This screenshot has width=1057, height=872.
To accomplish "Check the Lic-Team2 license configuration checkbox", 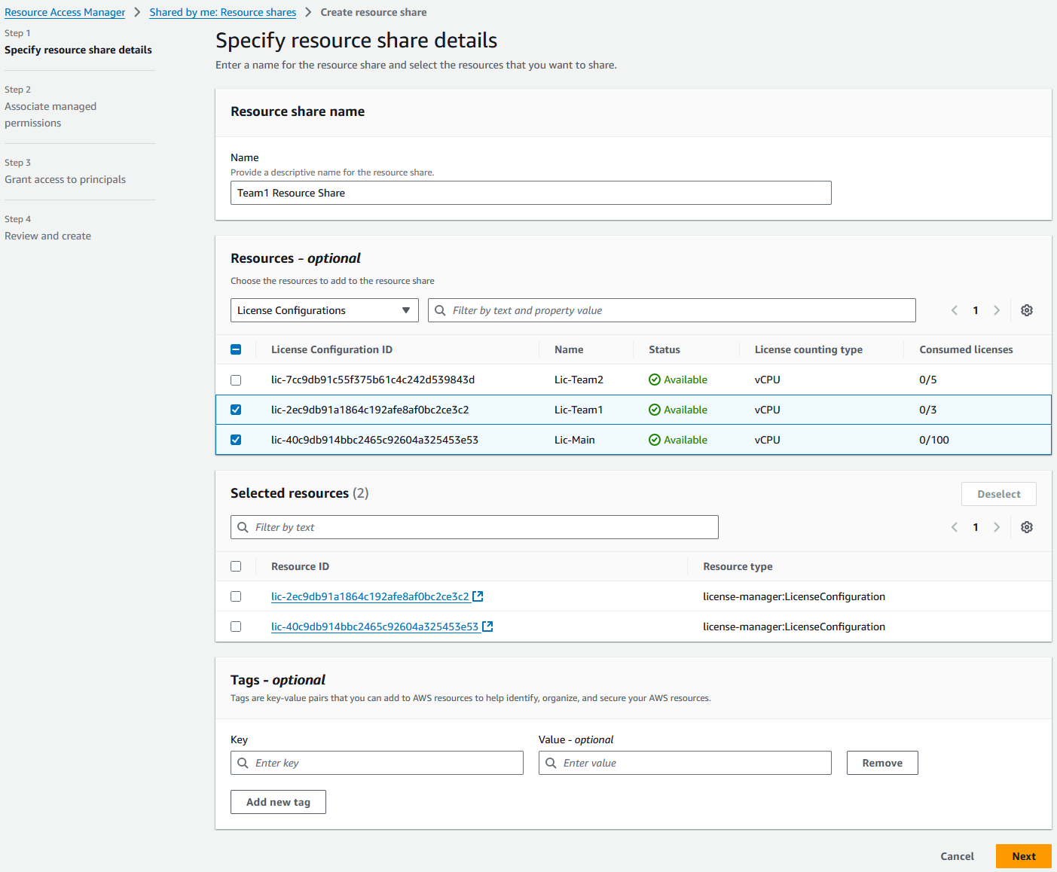I will tap(236, 380).
